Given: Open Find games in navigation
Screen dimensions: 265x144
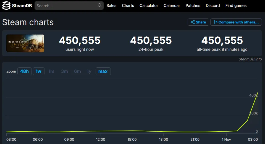Looking at the screenshot, I should click(x=236, y=6).
